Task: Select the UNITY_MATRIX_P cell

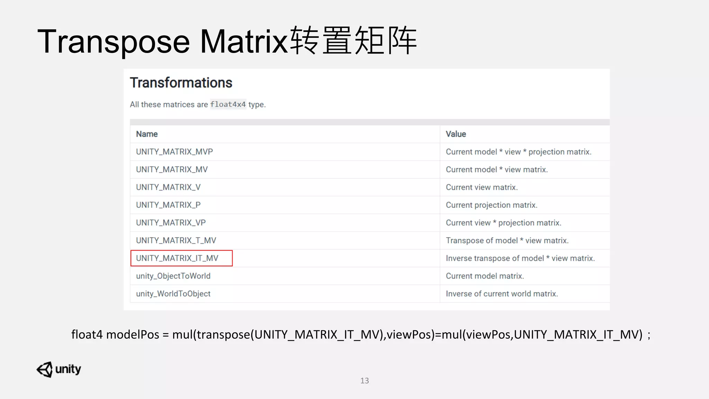Action: (168, 205)
